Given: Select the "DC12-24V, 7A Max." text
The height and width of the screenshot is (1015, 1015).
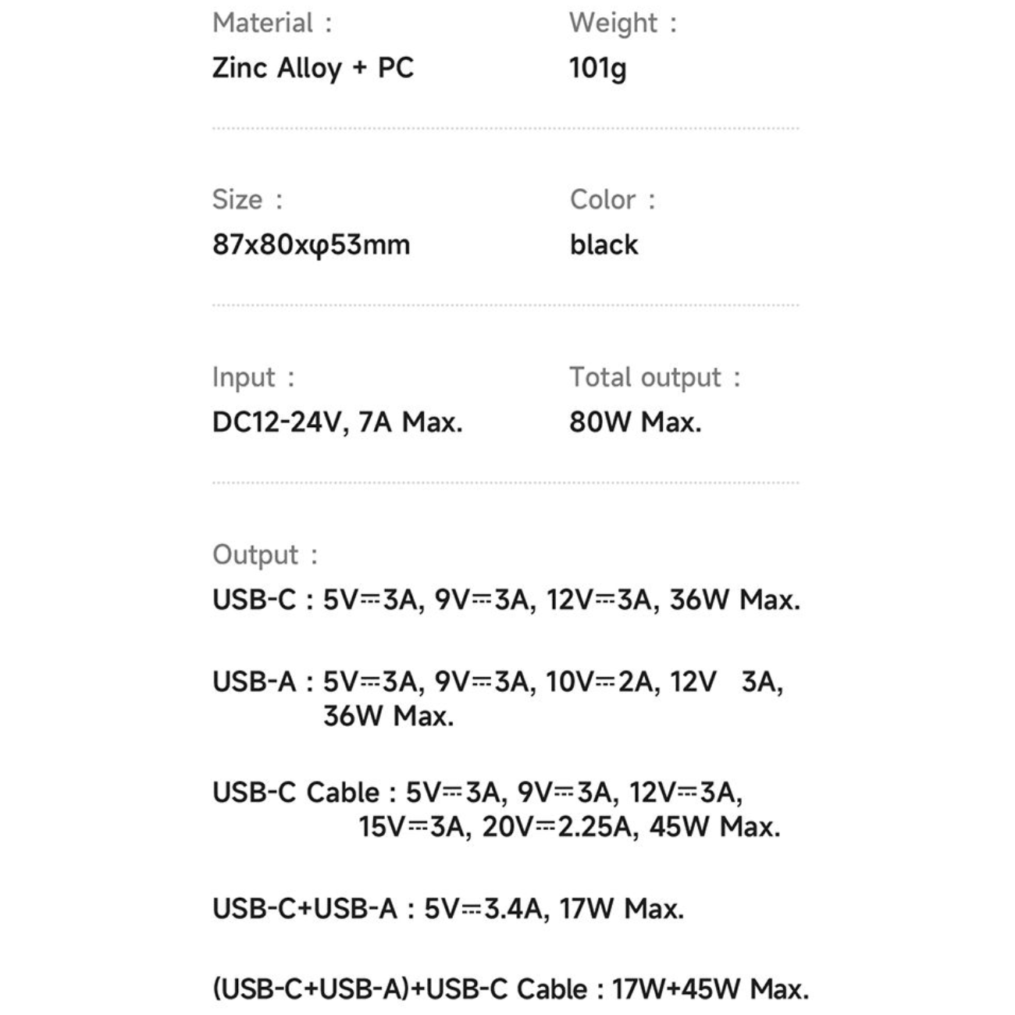Looking at the screenshot, I should coord(337,422).
